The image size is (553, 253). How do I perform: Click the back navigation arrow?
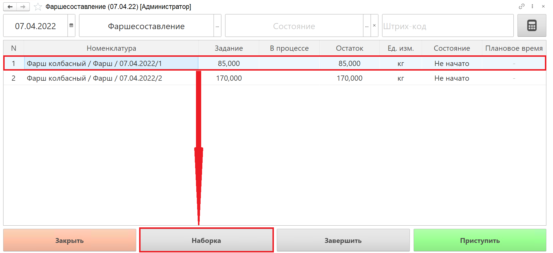tap(10, 7)
